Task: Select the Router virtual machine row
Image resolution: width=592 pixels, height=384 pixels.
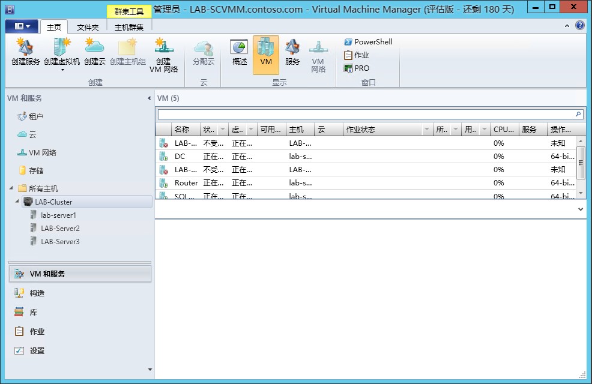Action: (366, 183)
